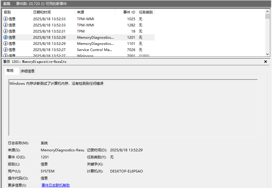Click the info icon beside Service Control Manager 7026

point(6,50)
